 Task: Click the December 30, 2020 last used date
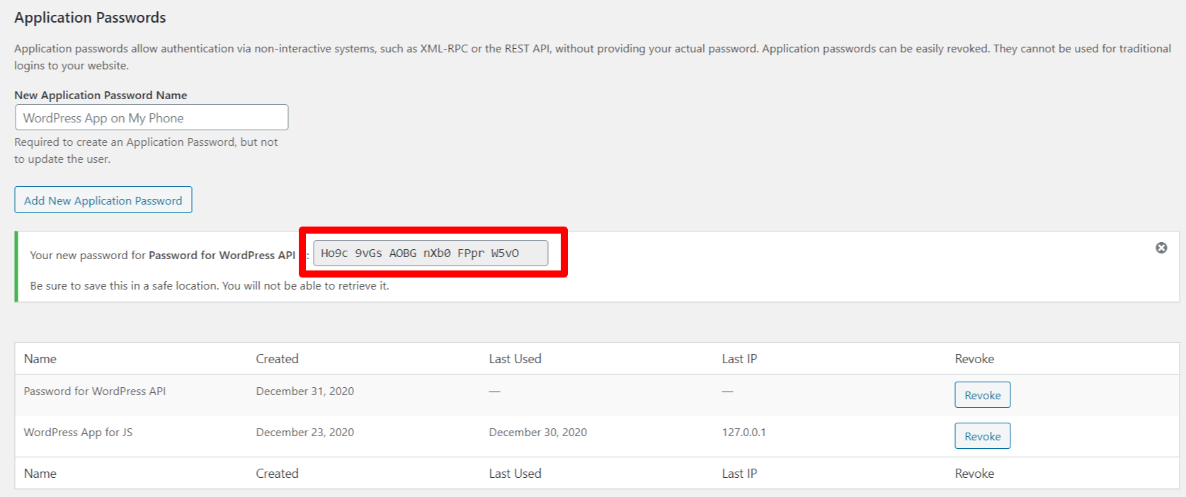point(537,433)
